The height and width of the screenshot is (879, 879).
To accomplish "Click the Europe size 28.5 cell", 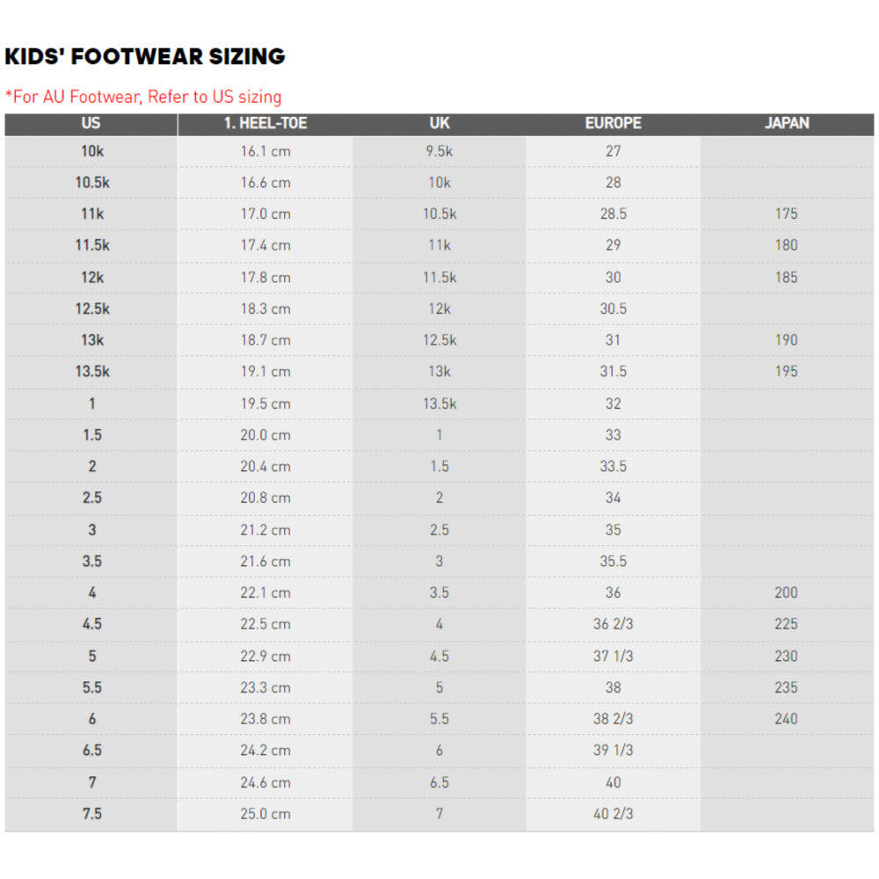I will [613, 214].
